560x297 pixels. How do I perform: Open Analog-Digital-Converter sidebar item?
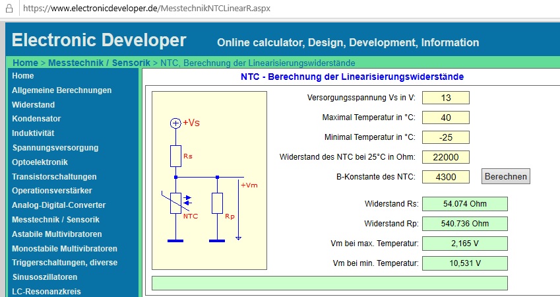click(59, 205)
